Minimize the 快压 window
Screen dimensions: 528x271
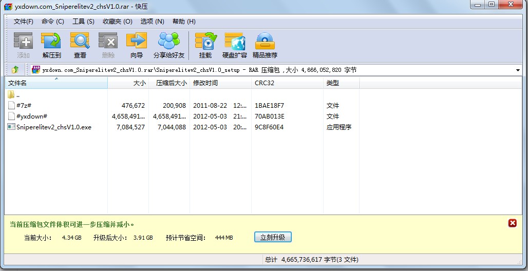(x=478, y=4)
